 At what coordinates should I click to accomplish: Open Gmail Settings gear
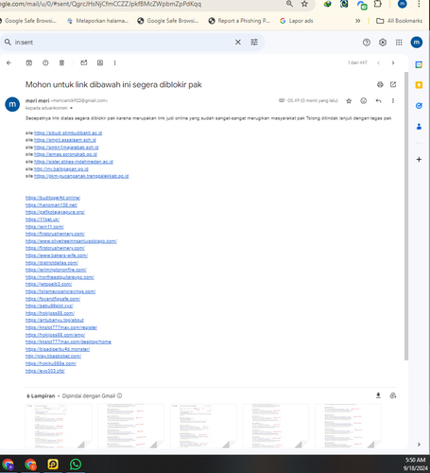tap(383, 43)
